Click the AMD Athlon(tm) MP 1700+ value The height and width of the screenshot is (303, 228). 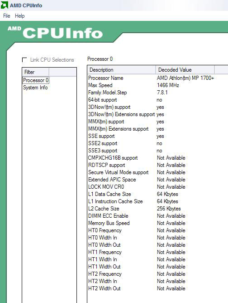click(x=185, y=78)
